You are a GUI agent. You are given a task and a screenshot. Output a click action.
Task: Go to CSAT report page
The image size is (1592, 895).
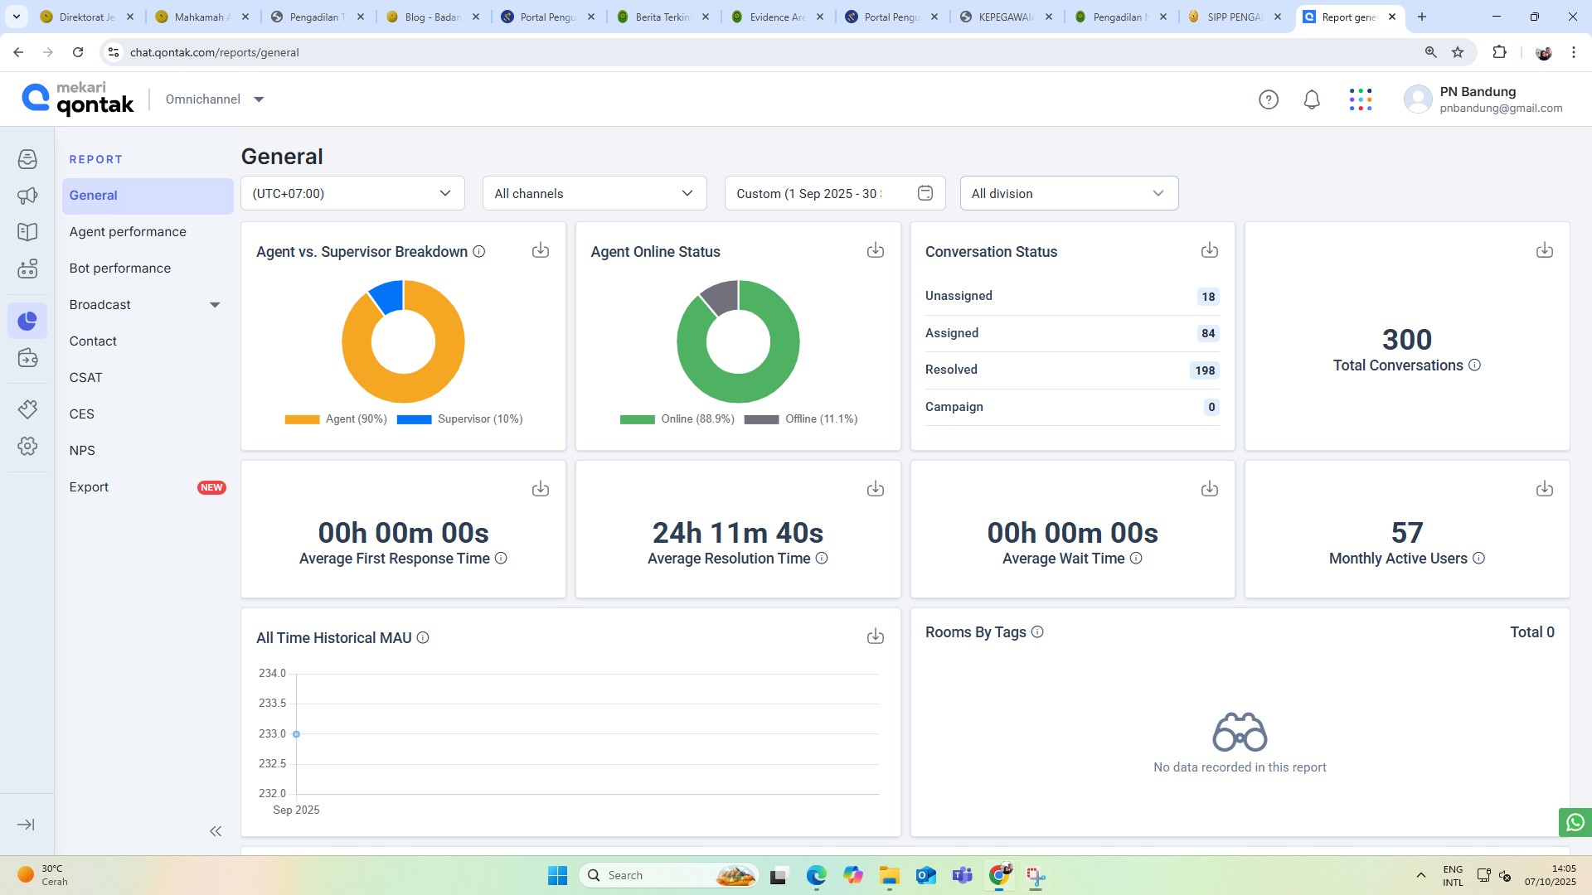(x=86, y=378)
